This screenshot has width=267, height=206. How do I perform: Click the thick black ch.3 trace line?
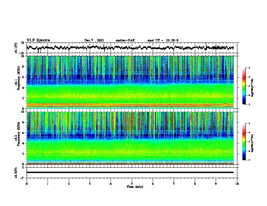[130, 172]
